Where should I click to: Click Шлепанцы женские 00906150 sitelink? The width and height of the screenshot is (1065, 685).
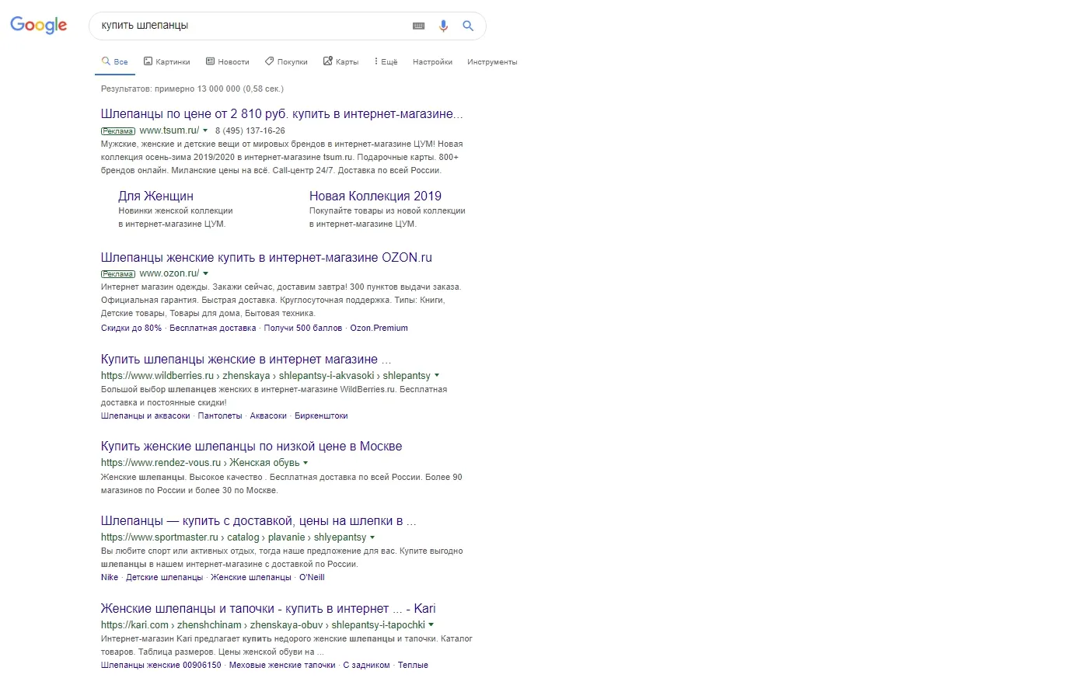coord(161,665)
